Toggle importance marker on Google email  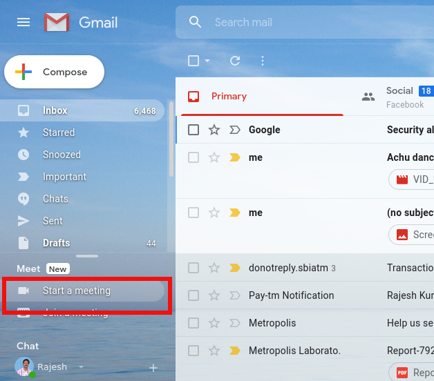click(x=235, y=130)
